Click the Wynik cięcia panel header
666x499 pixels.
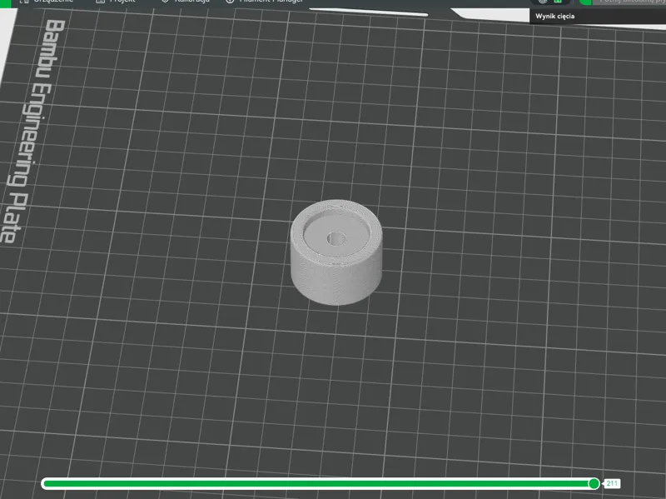click(x=598, y=16)
